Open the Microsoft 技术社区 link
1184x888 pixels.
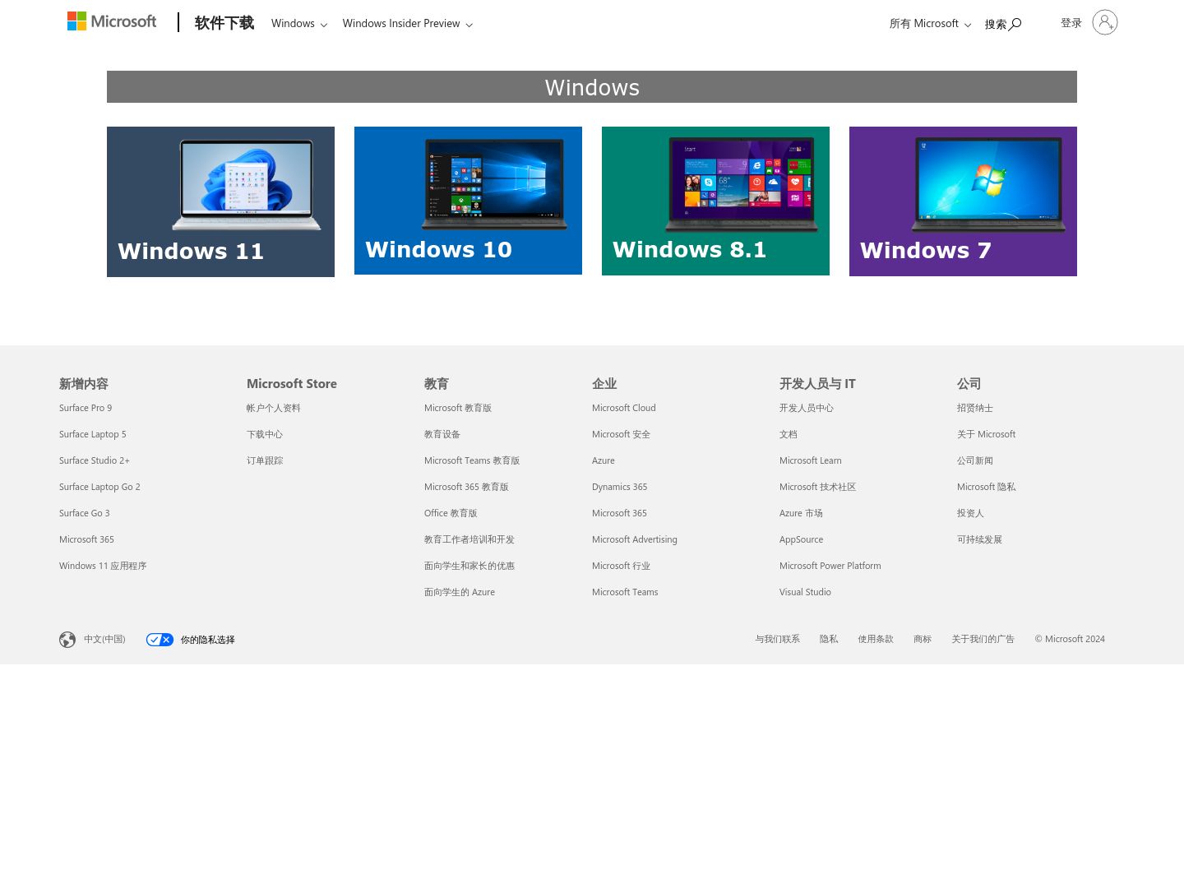tap(818, 487)
